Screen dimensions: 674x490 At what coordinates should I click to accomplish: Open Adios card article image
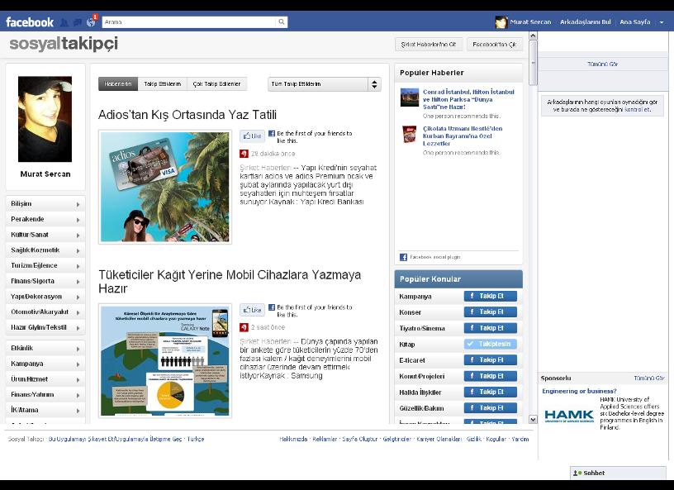click(x=165, y=187)
